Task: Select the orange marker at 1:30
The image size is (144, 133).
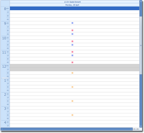Action: coord(72,87)
